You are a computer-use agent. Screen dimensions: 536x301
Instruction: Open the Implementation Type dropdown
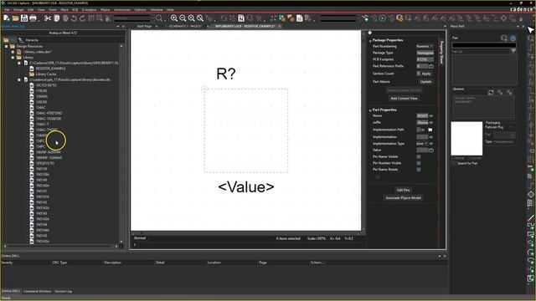pyautogui.click(x=422, y=144)
